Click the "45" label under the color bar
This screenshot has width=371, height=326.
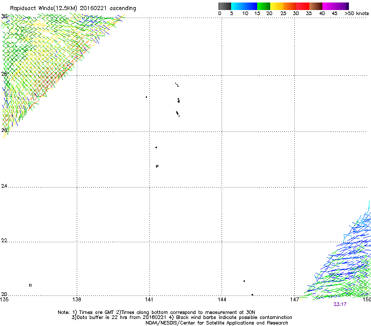(x=334, y=14)
